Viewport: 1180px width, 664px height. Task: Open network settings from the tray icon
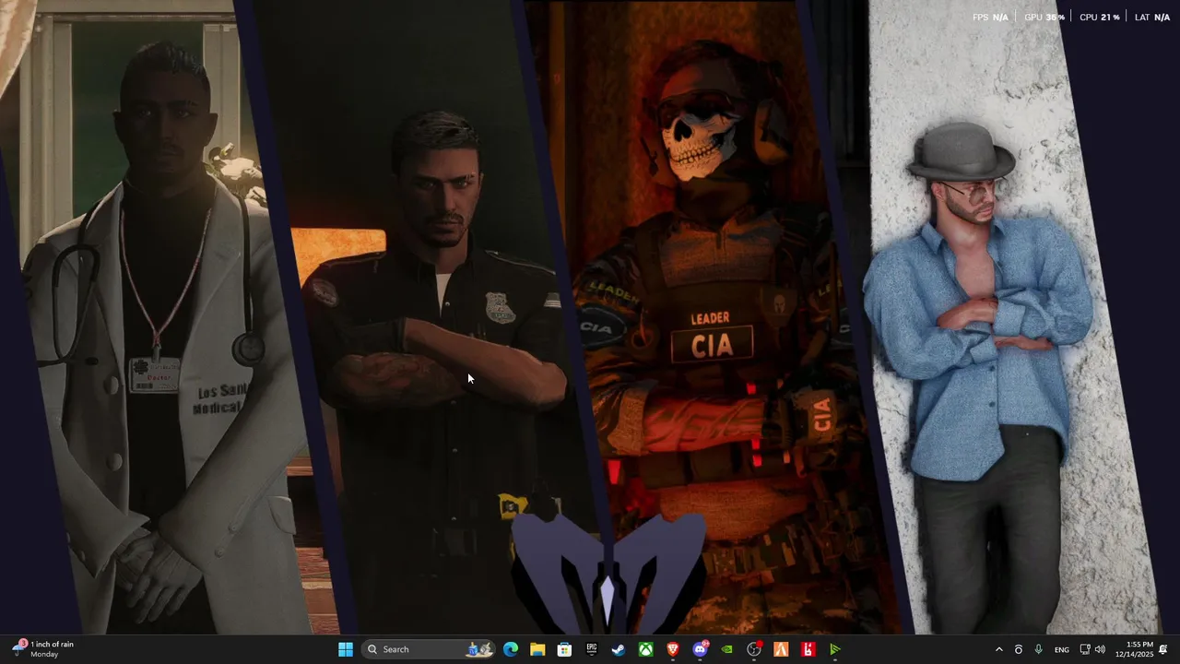coord(1085,649)
